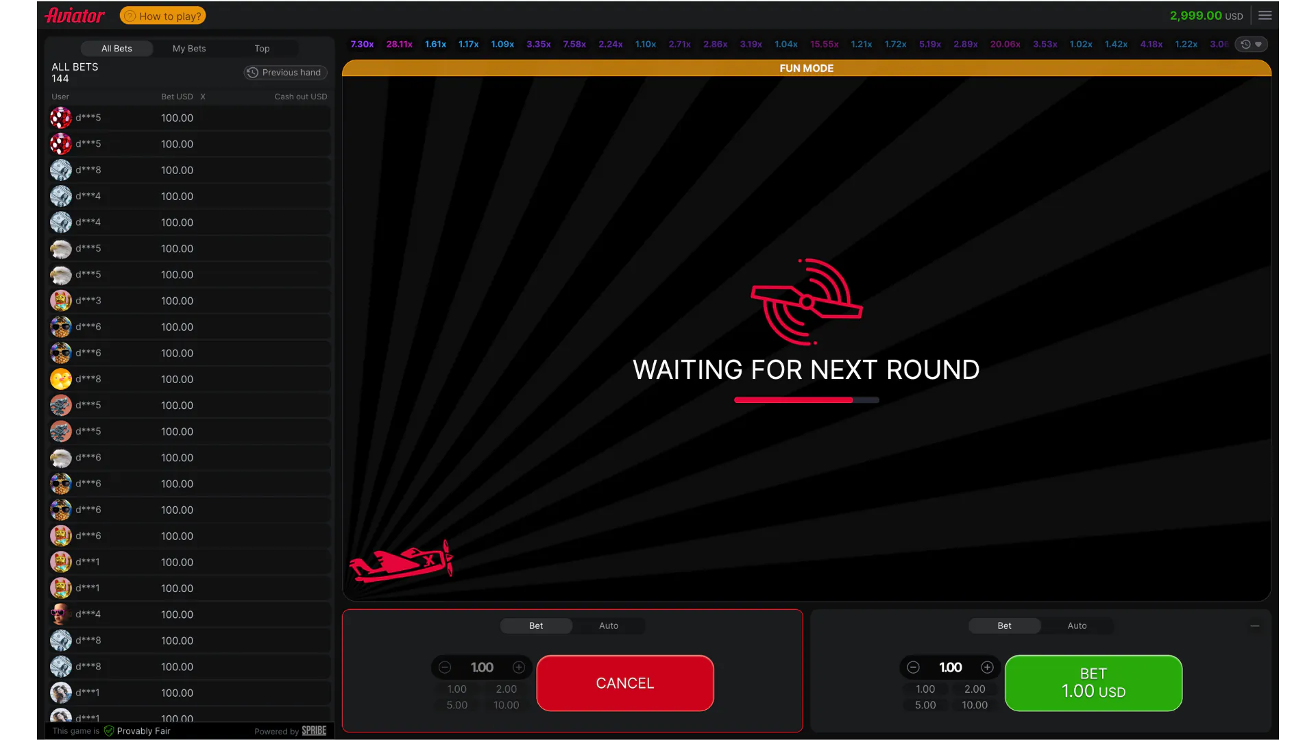Remove second bet panel with minus icon
The height and width of the screenshot is (740, 1316).
1256,626
